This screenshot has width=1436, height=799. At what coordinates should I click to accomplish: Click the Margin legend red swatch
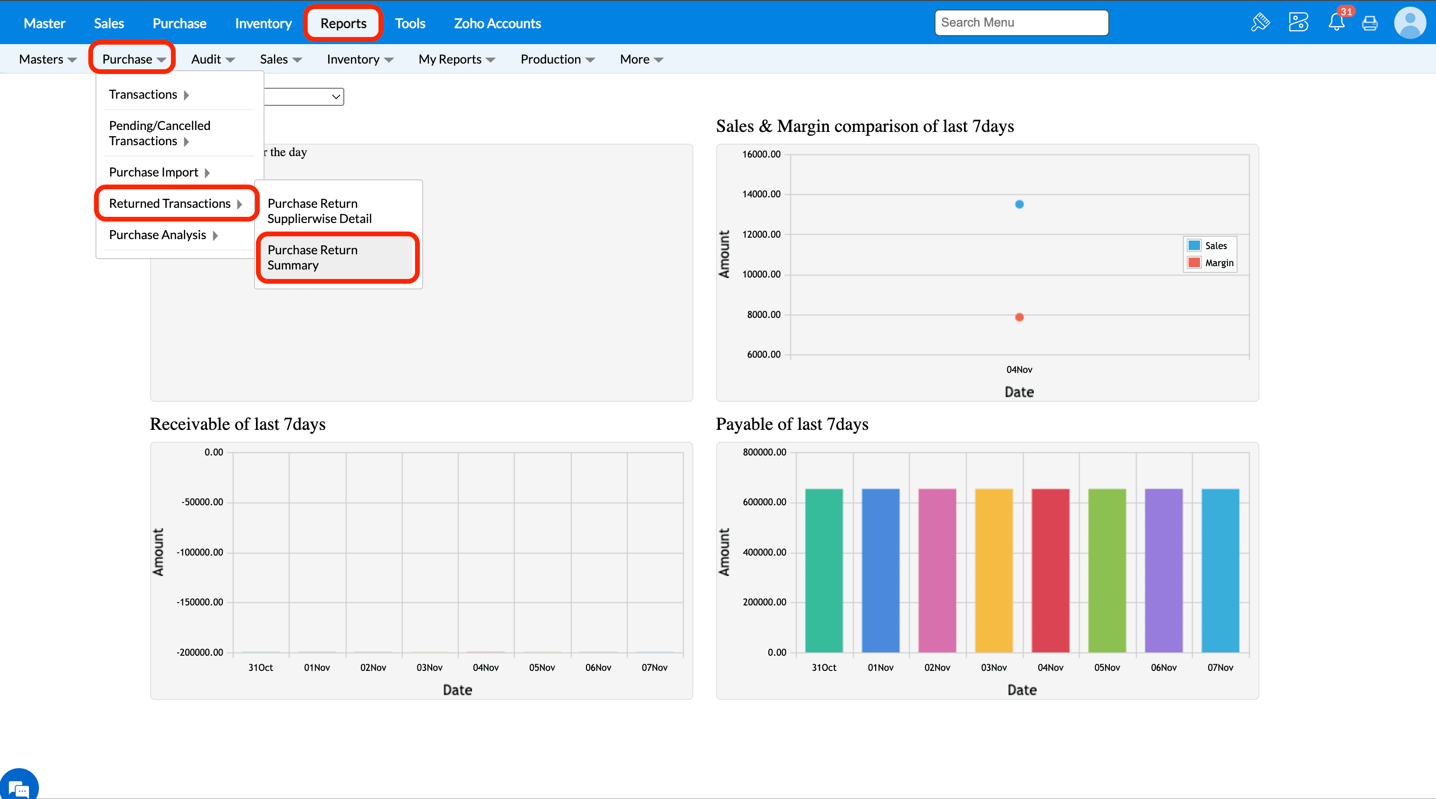pyautogui.click(x=1194, y=263)
